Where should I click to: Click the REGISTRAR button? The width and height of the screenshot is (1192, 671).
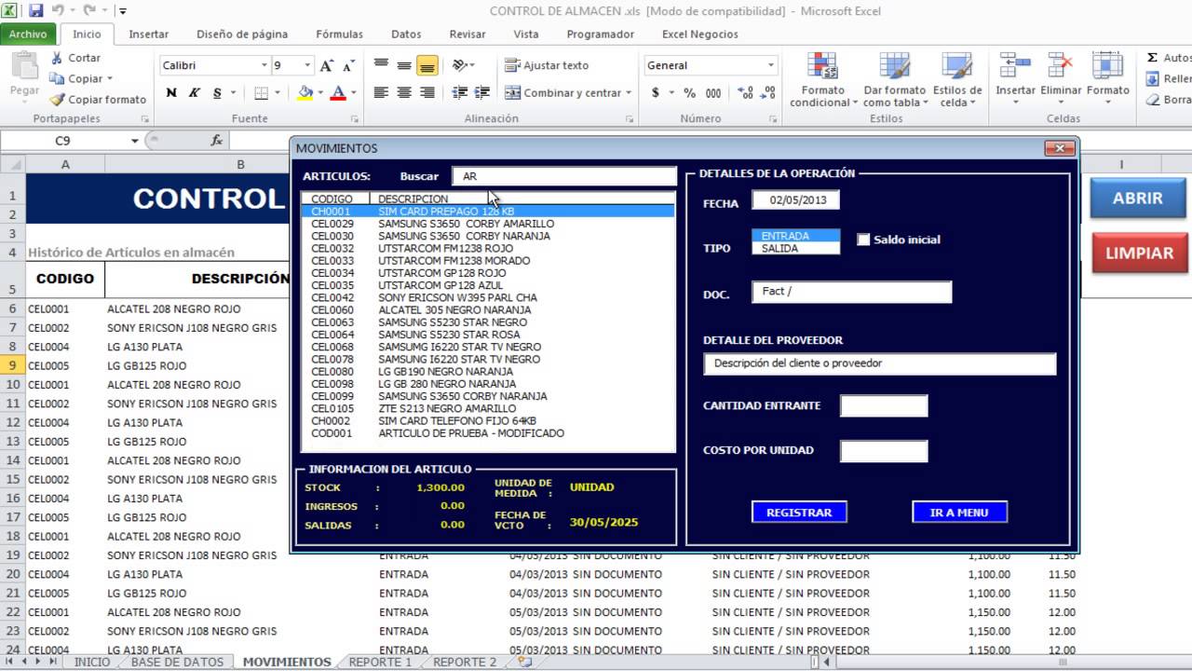click(799, 512)
